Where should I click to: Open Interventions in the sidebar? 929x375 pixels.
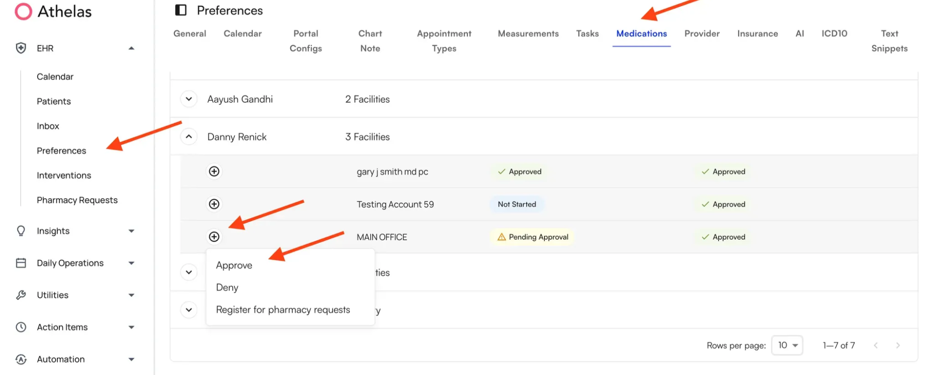64,175
